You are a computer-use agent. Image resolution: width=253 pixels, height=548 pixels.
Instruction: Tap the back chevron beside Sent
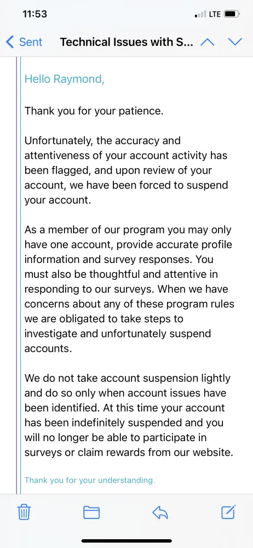(10, 42)
